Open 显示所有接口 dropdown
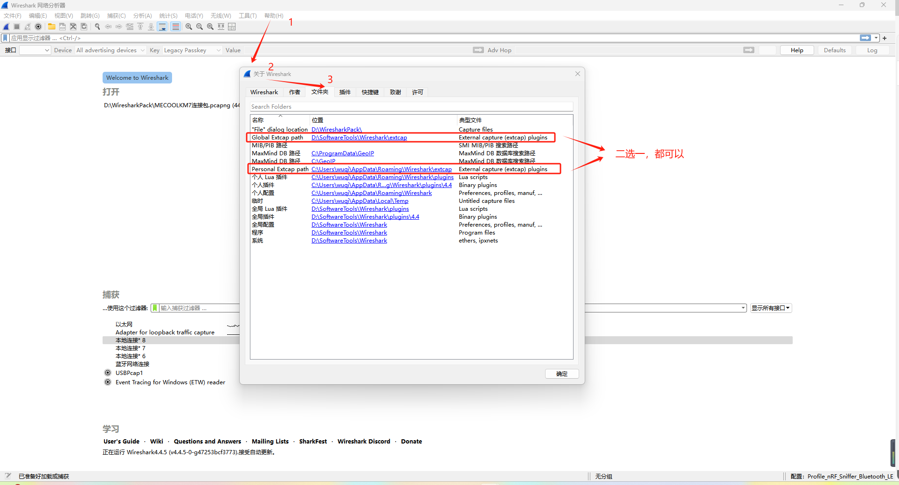Viewport: 899px width, 485px height. point(771,308)
